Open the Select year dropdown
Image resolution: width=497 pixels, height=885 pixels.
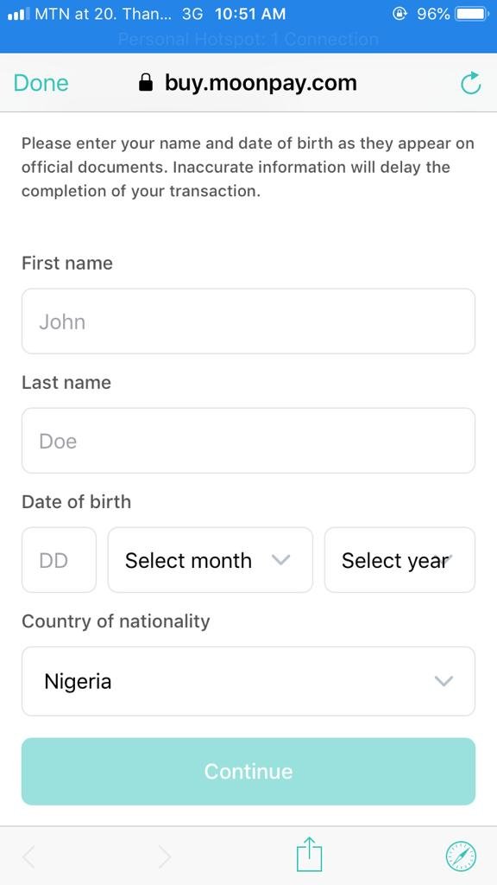coord(399,560)
